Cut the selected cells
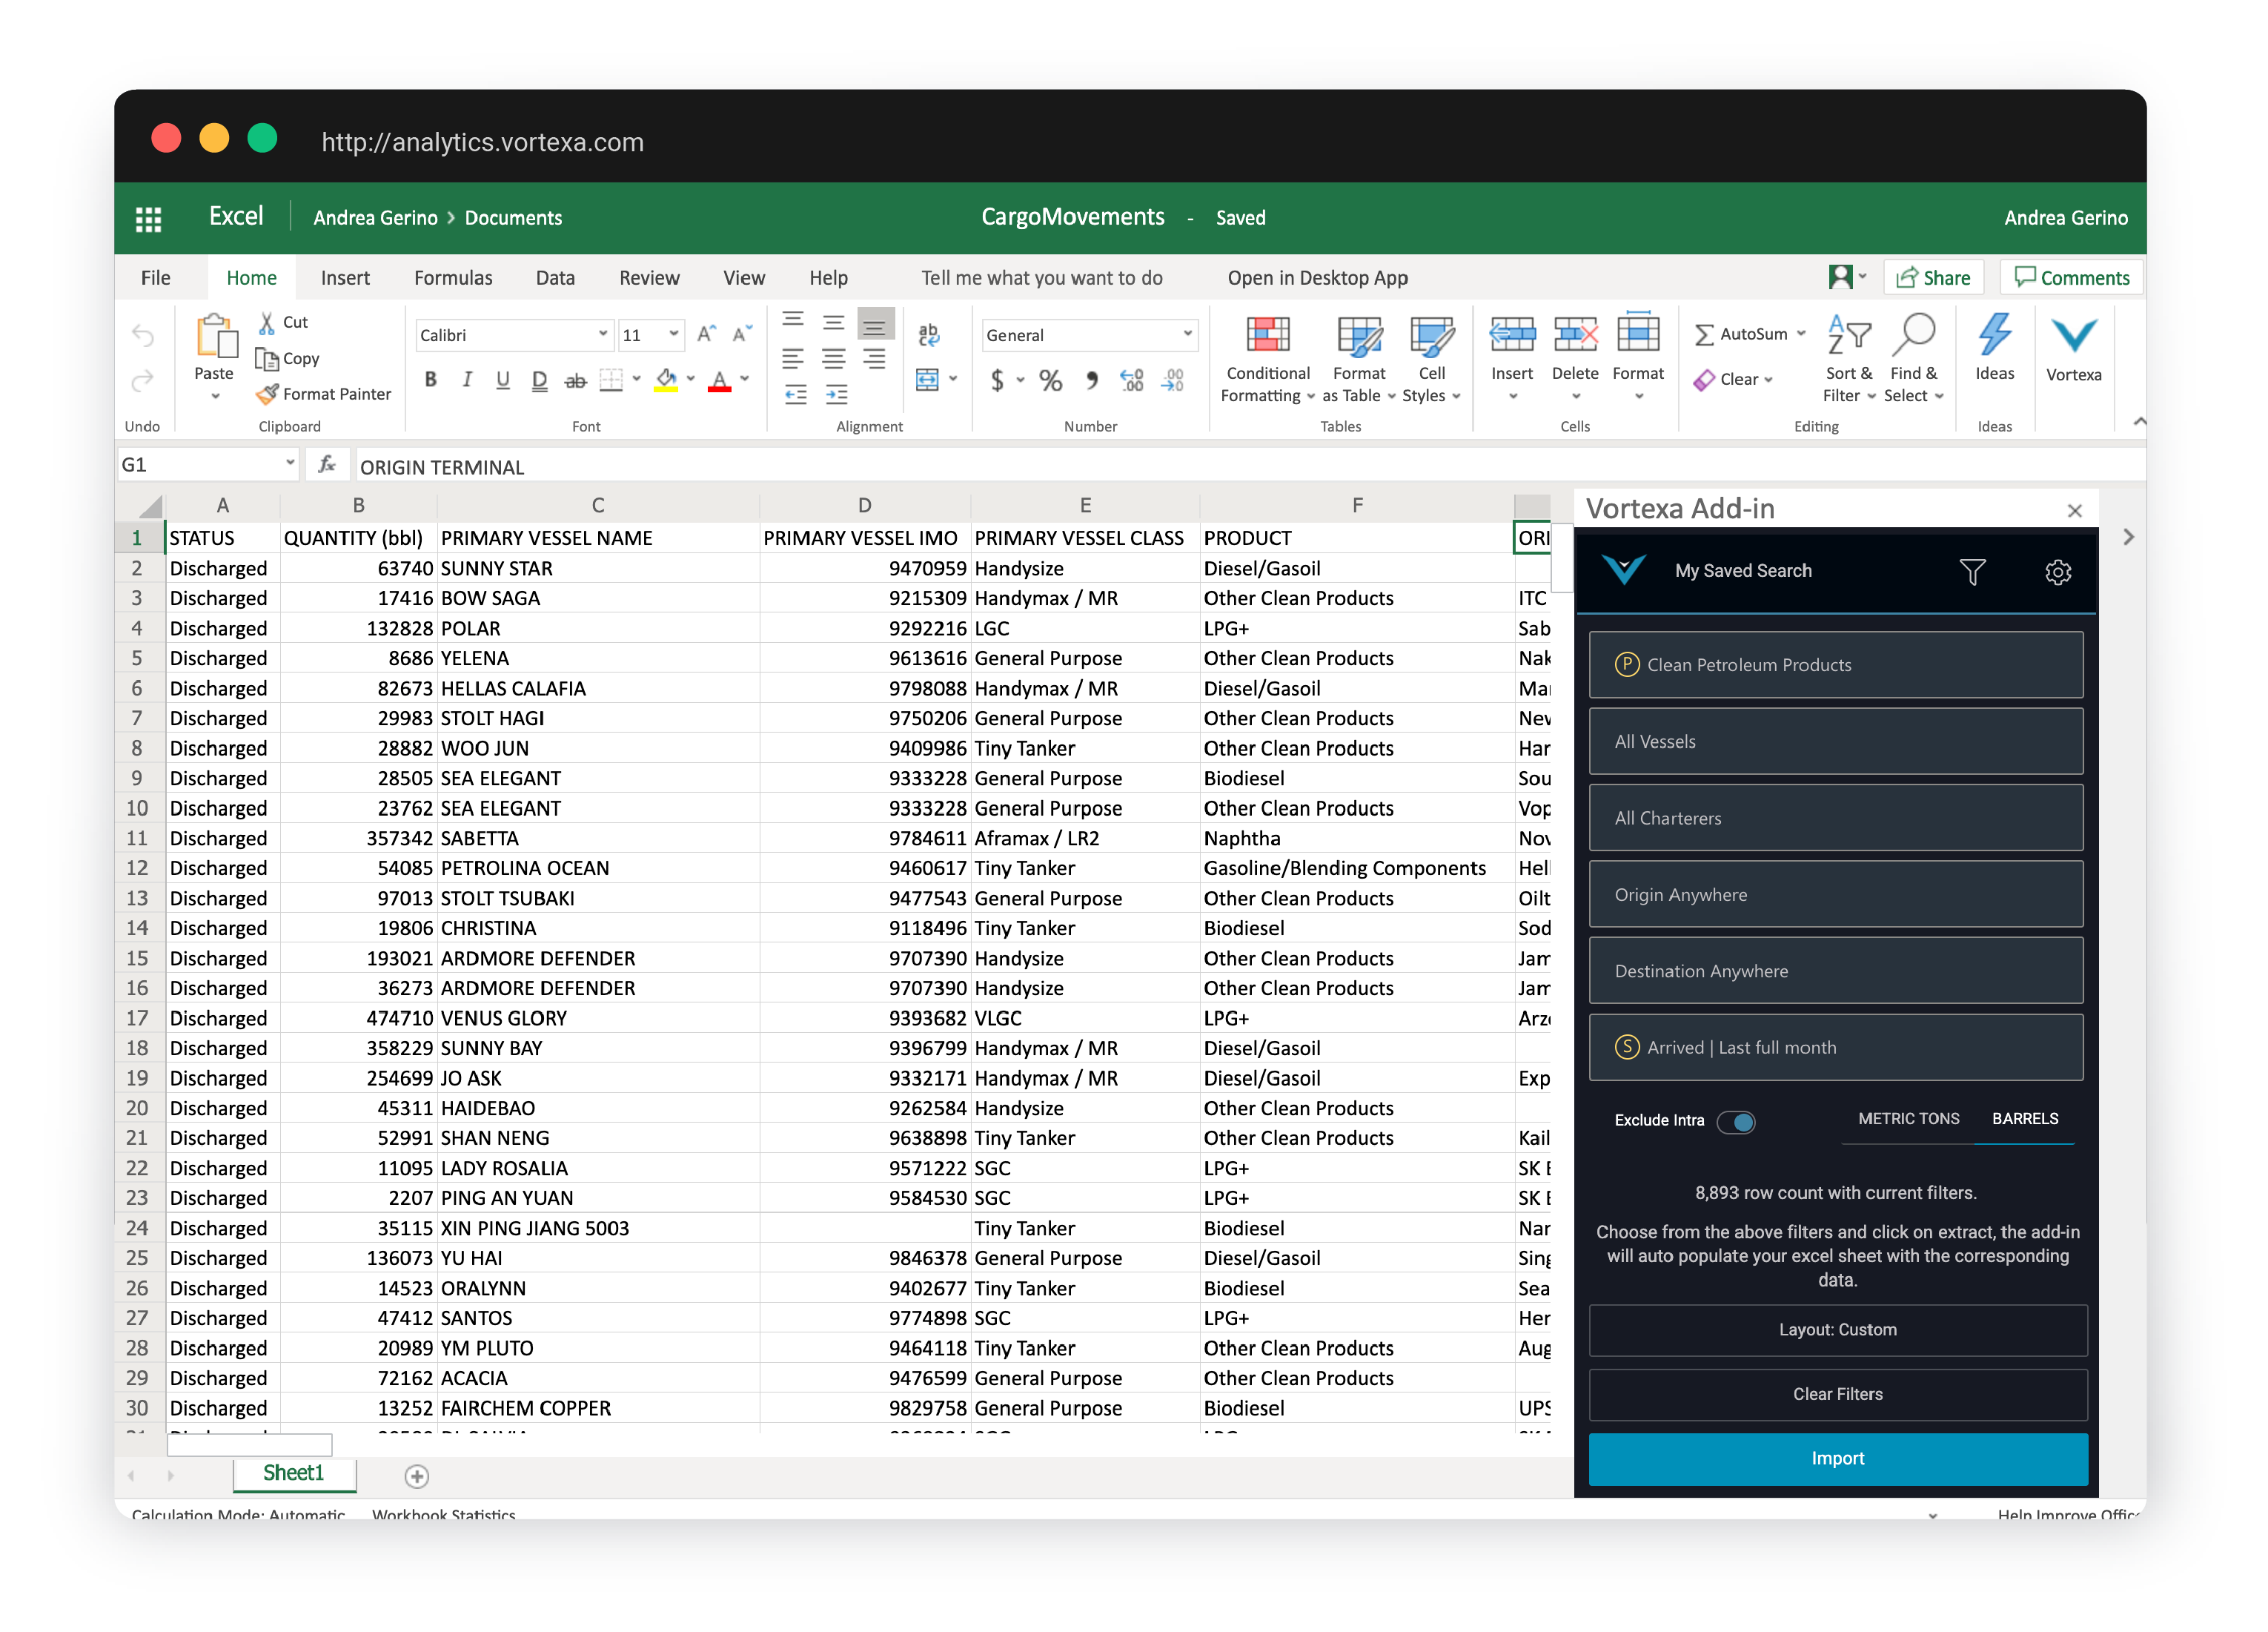 click(283, 323)
